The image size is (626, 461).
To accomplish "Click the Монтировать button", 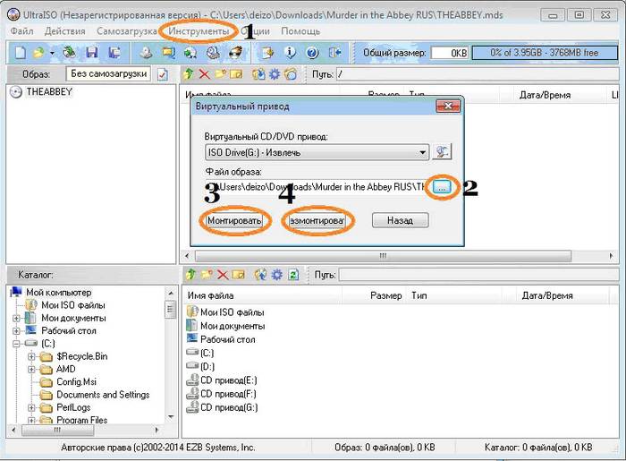I will click(234, 220).
